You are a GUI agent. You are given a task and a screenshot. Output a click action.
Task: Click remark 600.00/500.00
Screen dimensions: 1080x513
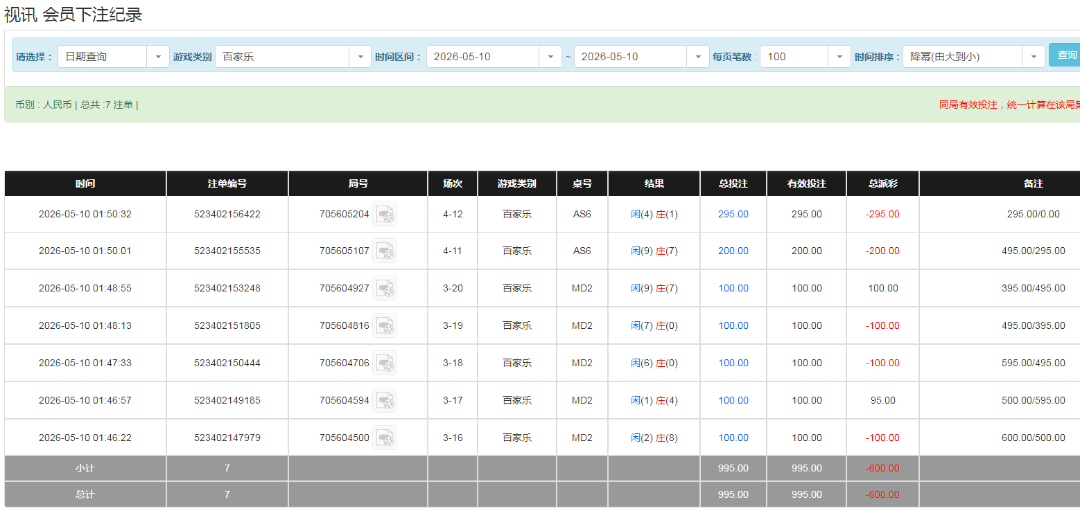(x=1034, y=438)
